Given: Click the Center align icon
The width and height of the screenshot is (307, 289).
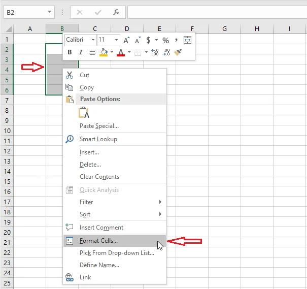Looking at the screenshot, I should tap(92, 52).
